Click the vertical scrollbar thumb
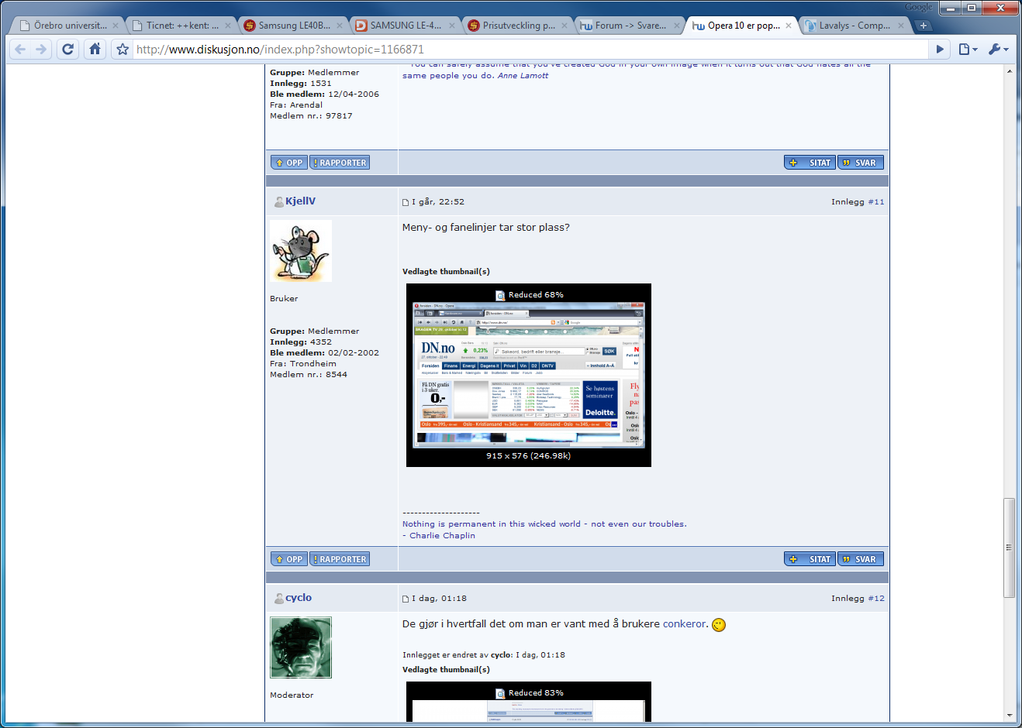 tap(1009, 548)
